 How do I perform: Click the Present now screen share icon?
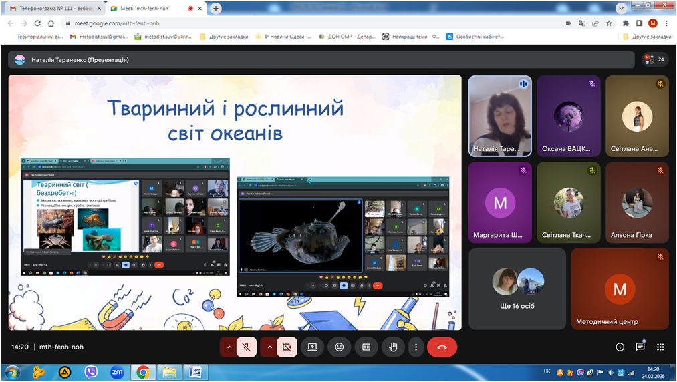[312, 347]
